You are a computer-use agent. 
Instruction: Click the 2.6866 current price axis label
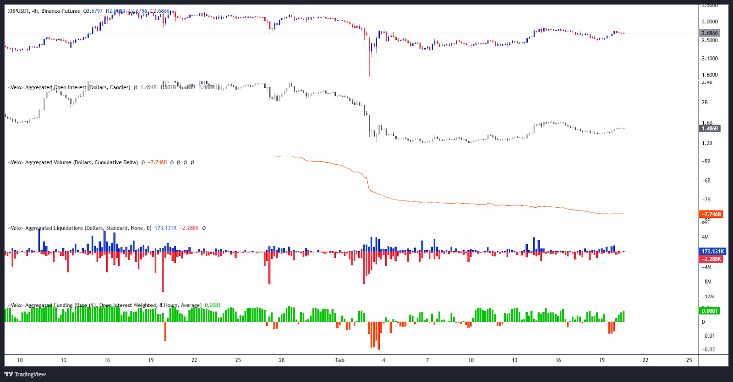tap(710, 33)
